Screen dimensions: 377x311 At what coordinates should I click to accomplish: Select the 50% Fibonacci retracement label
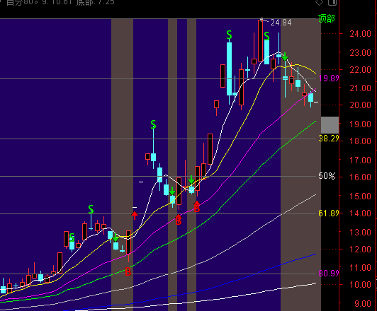click(327, 176)
